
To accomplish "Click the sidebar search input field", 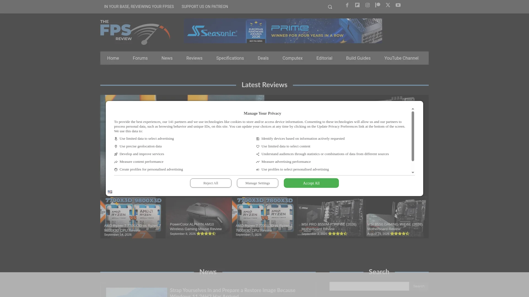I will click(369, 286).
